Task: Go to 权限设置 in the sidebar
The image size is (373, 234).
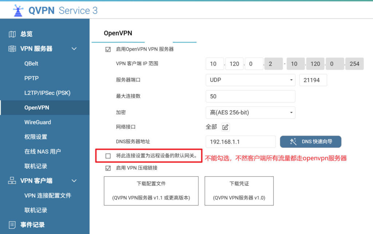Action: [x=36, y=137]
